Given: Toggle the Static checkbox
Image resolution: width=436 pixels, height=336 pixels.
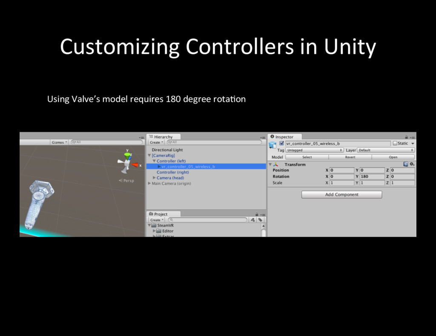Looking at the screenshot, I should point(395,143).
